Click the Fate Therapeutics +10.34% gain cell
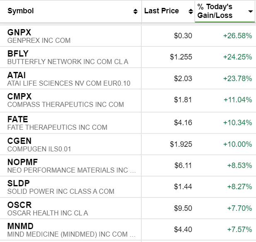 click(237, 122)
